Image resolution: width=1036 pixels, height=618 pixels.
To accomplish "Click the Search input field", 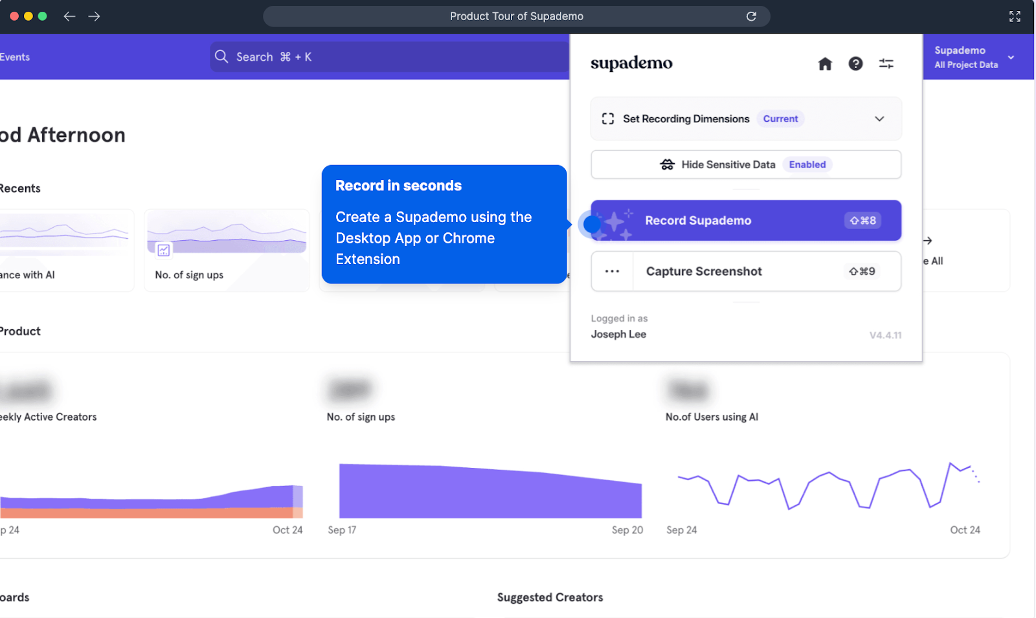I will coord(390,57).
